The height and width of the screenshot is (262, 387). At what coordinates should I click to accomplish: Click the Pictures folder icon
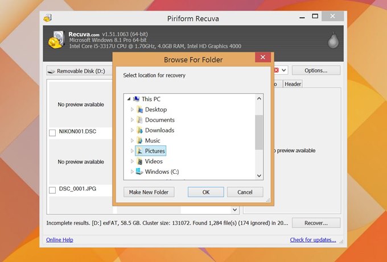click(139, 151)
